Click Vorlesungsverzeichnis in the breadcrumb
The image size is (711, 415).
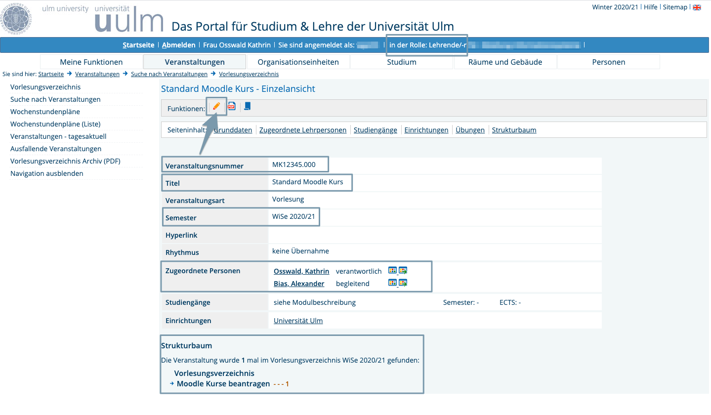[249, 74]
